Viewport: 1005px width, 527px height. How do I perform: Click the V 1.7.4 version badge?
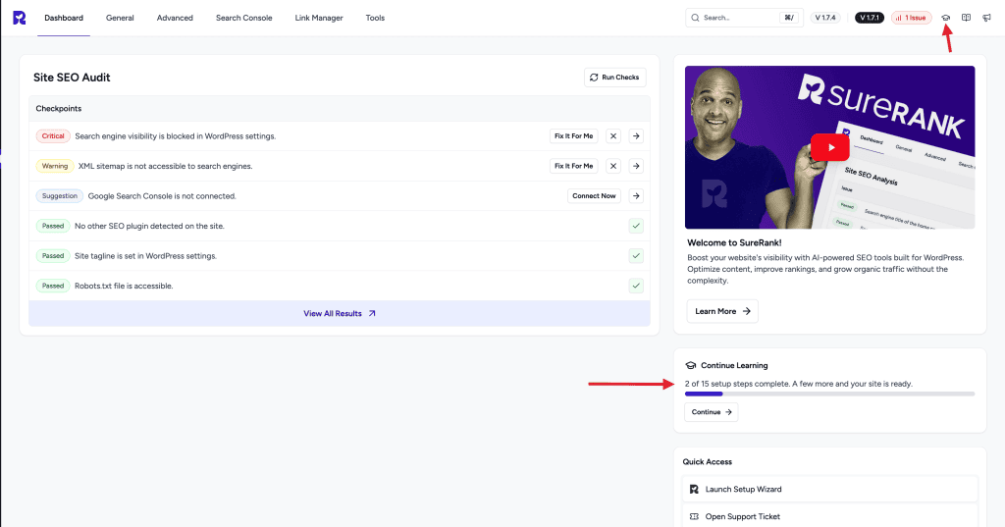tap(825, 18)
